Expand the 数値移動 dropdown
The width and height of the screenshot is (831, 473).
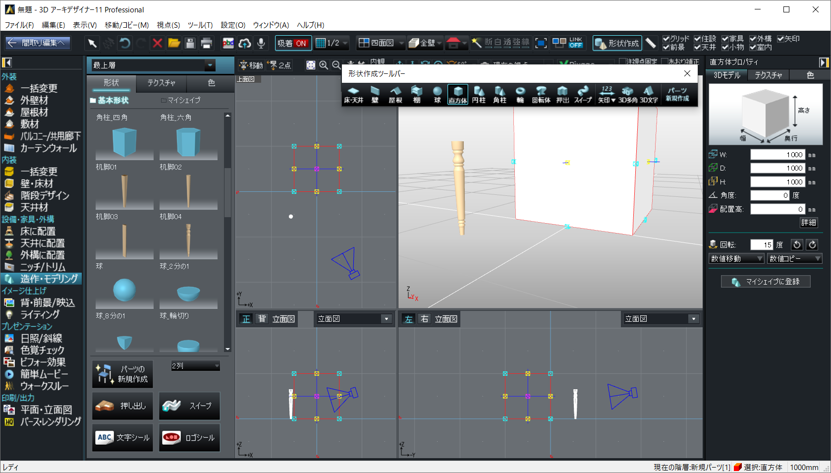[759, 258]
